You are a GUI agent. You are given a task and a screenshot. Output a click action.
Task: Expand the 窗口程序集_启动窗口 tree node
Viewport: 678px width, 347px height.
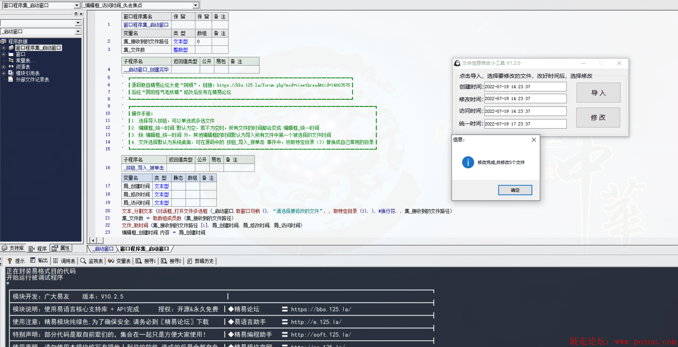tap(4, 48)
